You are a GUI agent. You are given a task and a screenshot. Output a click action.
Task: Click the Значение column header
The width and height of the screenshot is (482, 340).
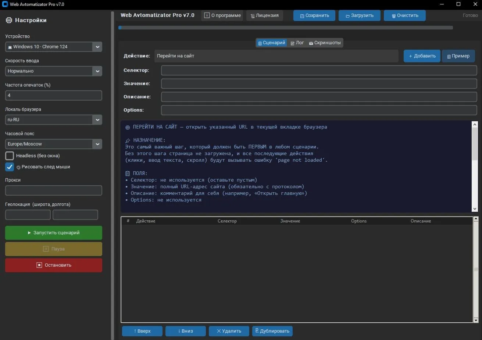(x=290, y=221)
